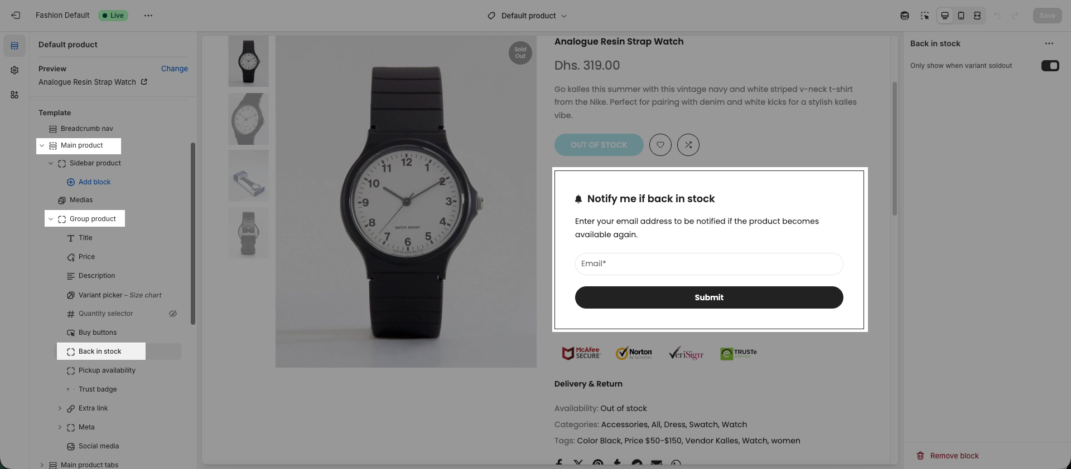The width and height of the screenshot is (1071, 469).
Task: Open the theme settings gear icon
Action: (x=15, y=70)
